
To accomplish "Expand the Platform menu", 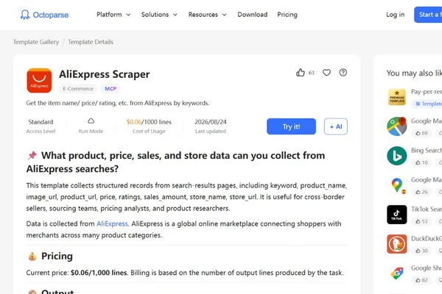I will pyautogui.click(x=113, y=15).
